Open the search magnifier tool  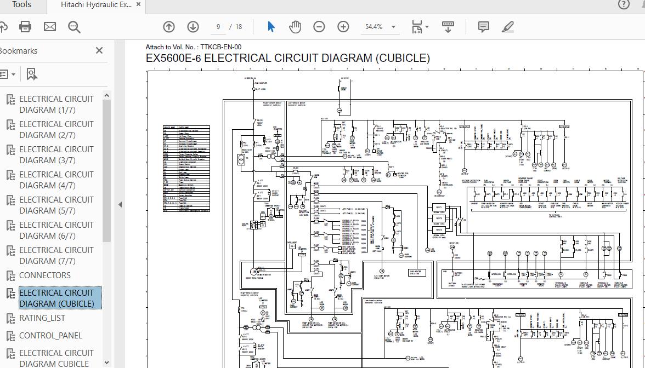(74, 26)
